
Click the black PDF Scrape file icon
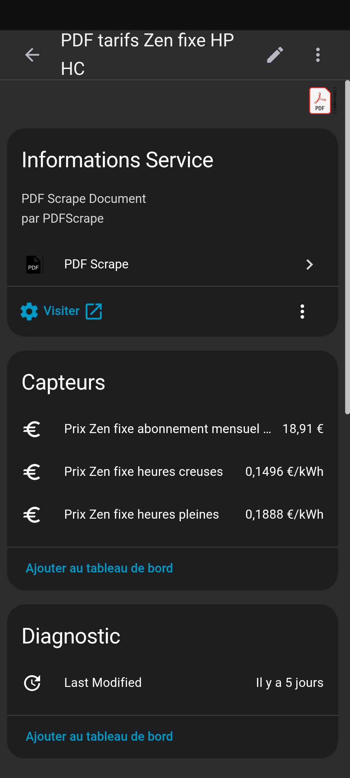click(x=34, y=265)
